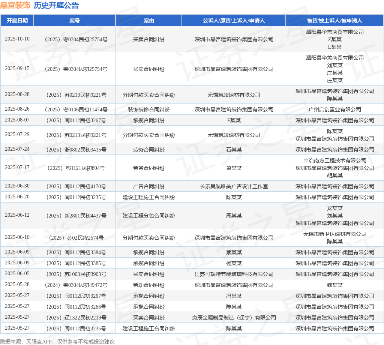Click the date 2025-06-05

click(x=17, y=274)
